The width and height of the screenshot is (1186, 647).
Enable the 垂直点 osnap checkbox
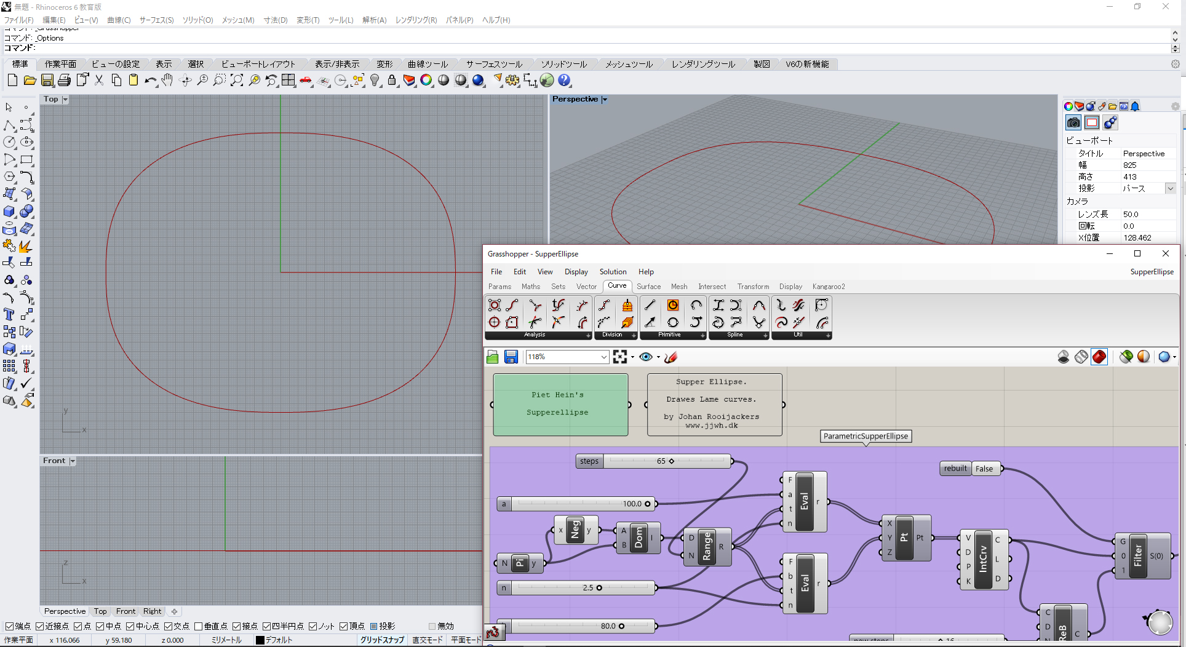[x=198, y=626]
